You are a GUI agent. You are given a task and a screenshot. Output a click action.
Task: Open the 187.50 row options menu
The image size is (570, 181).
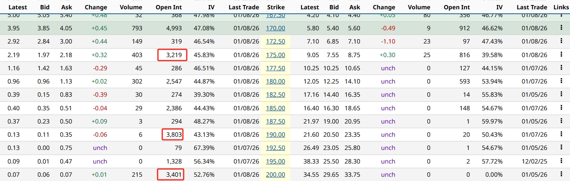[561, 121]
